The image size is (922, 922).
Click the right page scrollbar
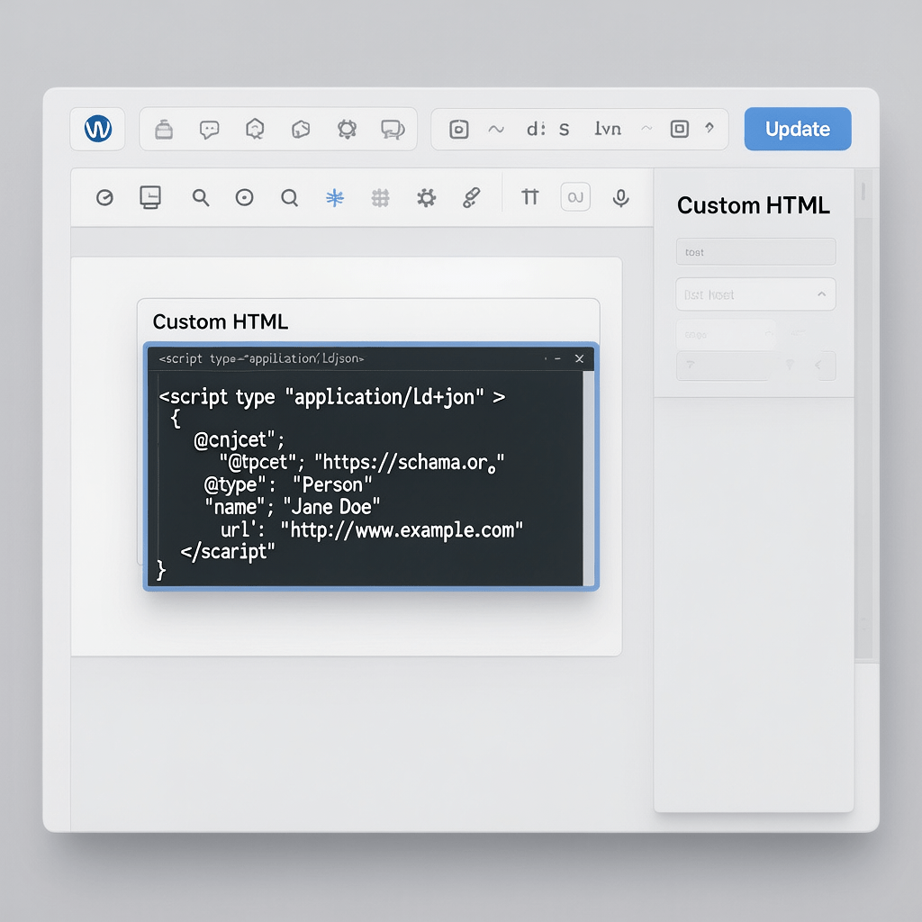(863, 415)
